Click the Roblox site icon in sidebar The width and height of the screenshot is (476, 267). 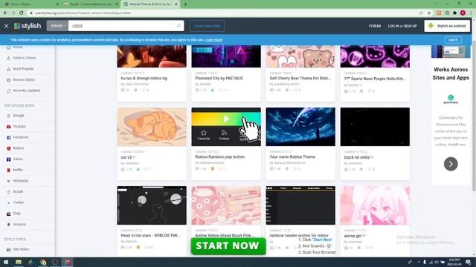point(8,148)
